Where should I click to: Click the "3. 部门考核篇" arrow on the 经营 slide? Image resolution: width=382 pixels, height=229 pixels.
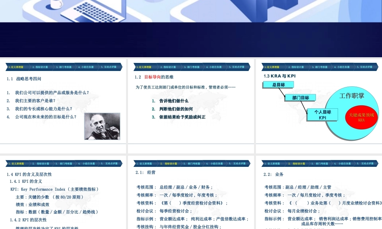pyautogui.click(x=192, y=163)
